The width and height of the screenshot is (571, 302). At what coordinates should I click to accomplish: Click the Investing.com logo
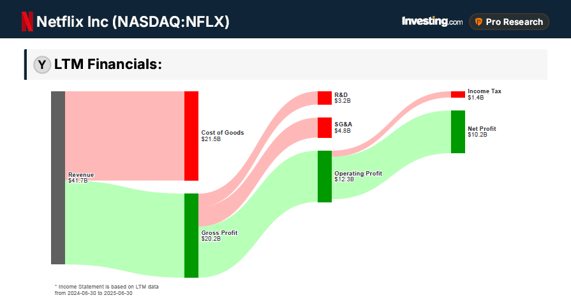point(432,21)
